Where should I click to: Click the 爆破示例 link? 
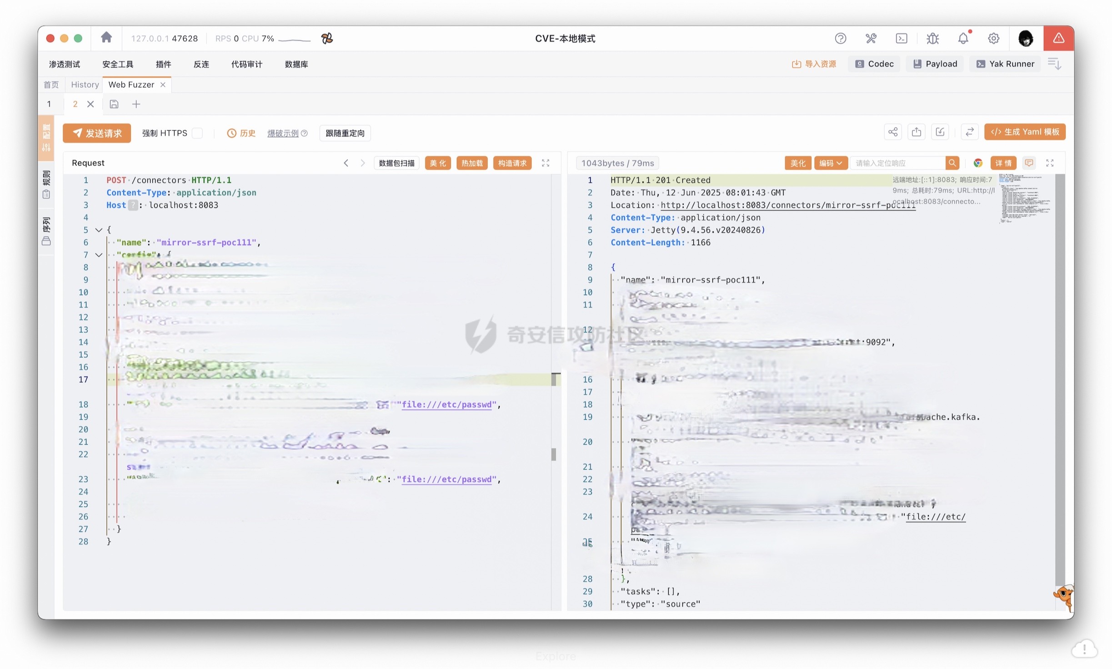coord(283,133)
